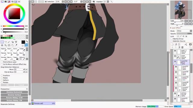The height and width of the screenshot is (108, 193).
Task: Select the Eyedropper color picker tool
Action: tap(16, 45)
